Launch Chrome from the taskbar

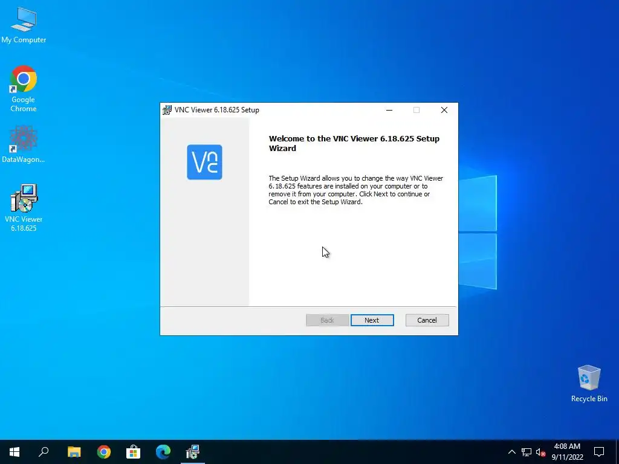tap(104, 452)
